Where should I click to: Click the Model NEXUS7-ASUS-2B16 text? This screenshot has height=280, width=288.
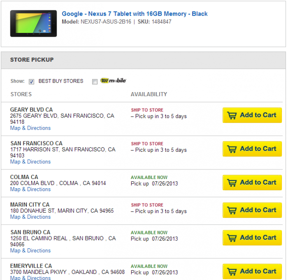(x=96, y=22)
